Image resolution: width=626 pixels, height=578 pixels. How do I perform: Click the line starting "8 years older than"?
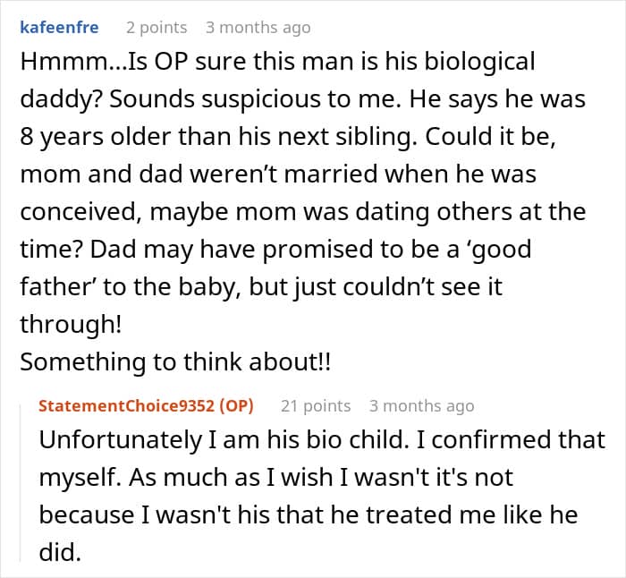[288, 137]
